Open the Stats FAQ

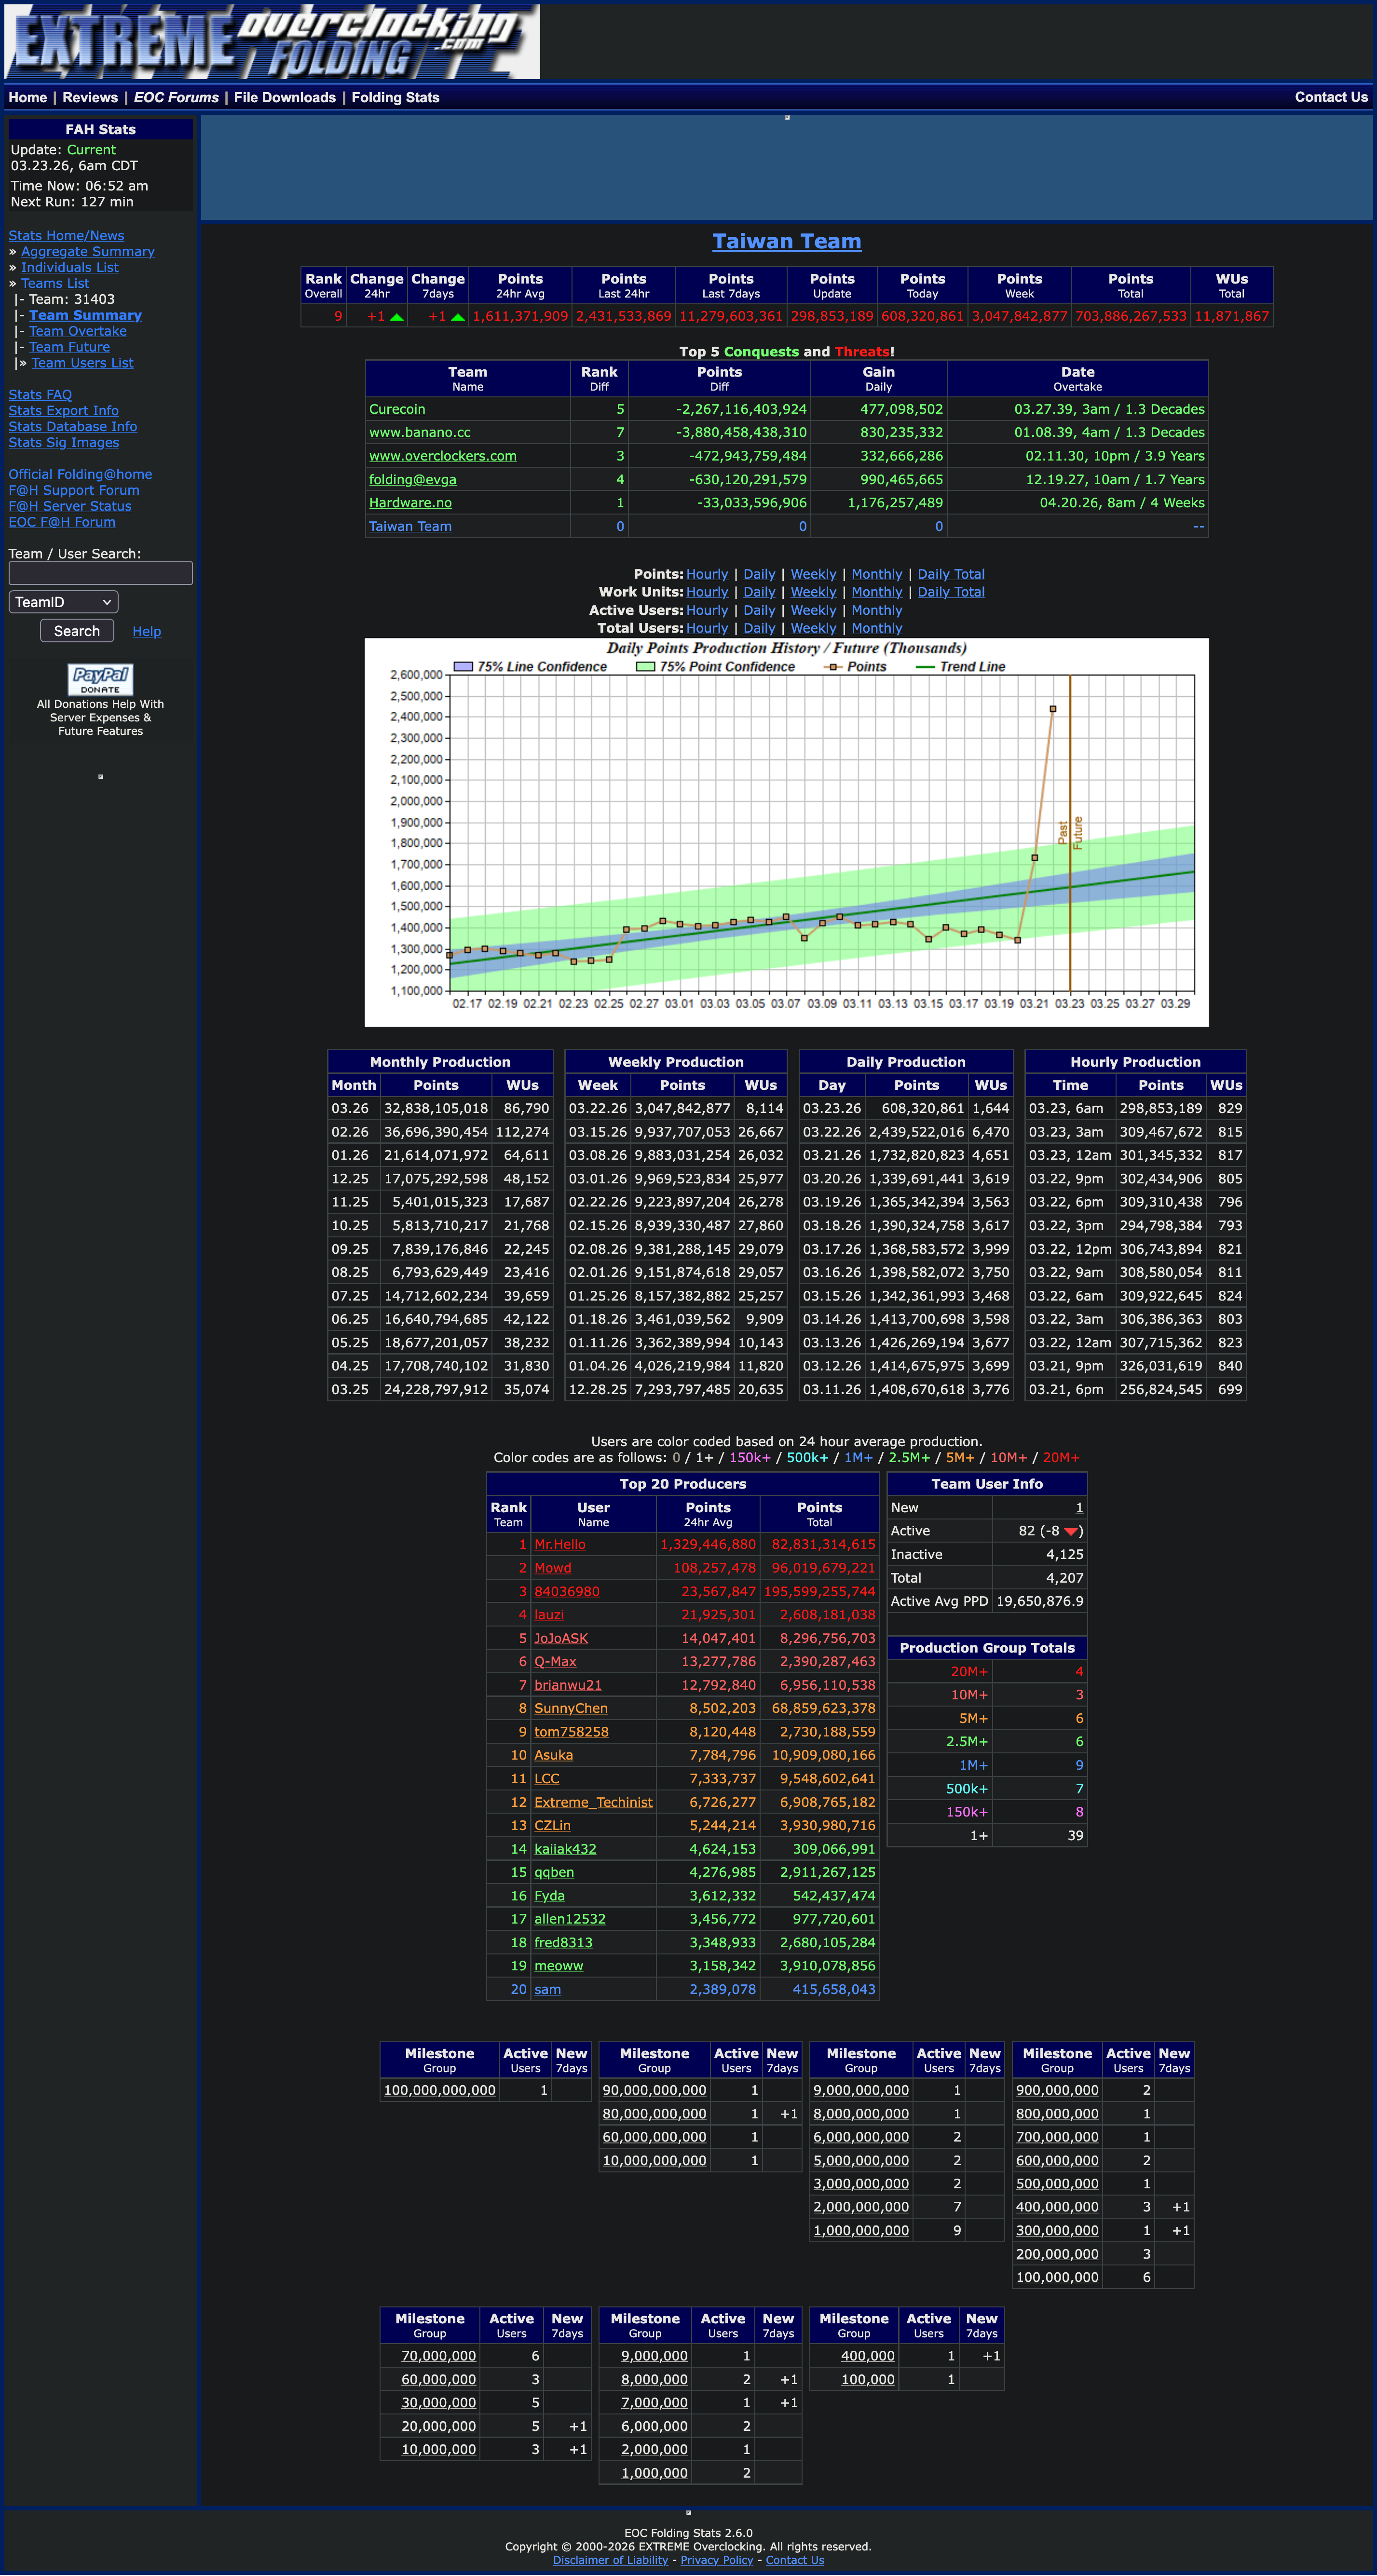[40, 394]
